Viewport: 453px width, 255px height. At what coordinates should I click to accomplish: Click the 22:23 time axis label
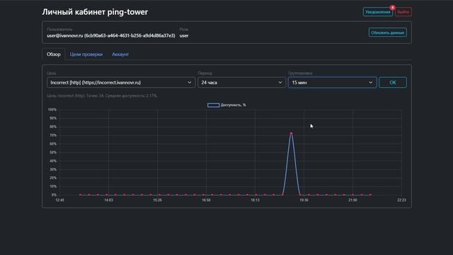pos(401,200)
